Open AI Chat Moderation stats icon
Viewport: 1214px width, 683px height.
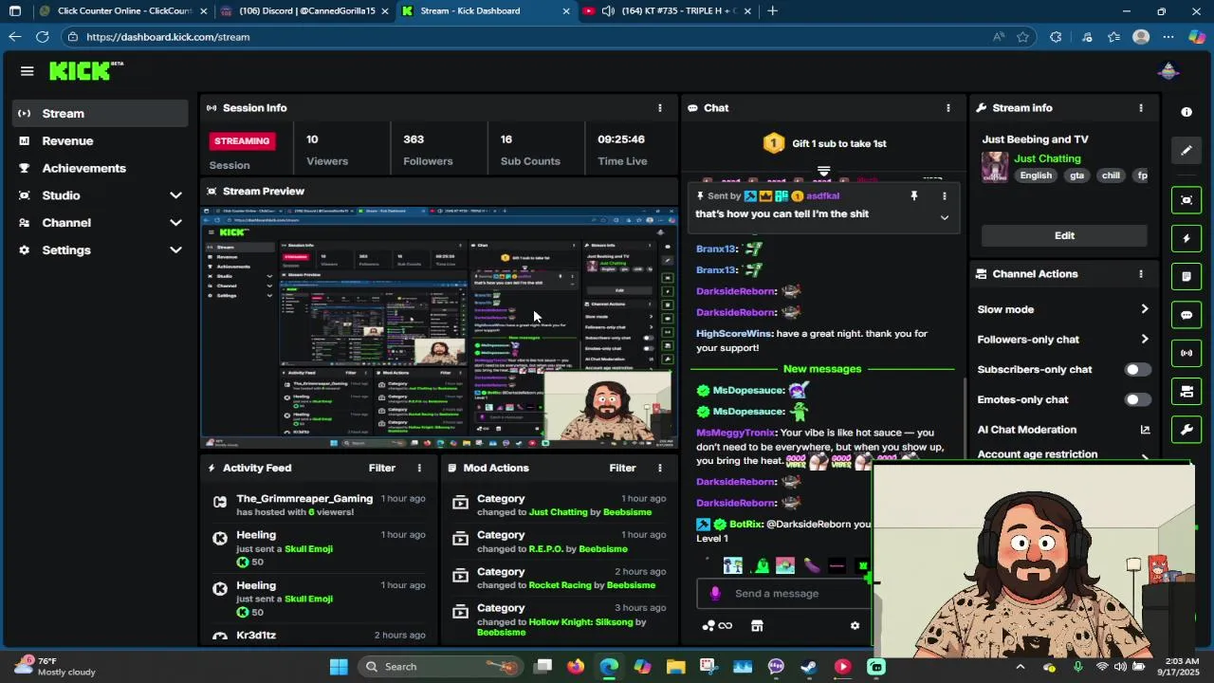(x=1145, y=430)
